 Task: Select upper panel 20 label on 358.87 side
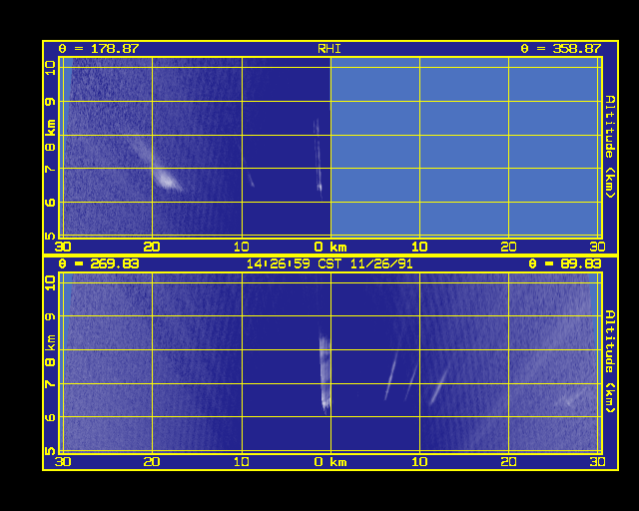pyautogui.click(x=508, y=247)
